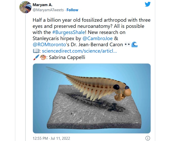Click the Twitter bird logo

[148, 4]
